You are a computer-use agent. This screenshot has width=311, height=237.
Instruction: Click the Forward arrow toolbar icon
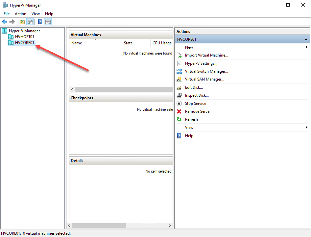click(12, 22)
